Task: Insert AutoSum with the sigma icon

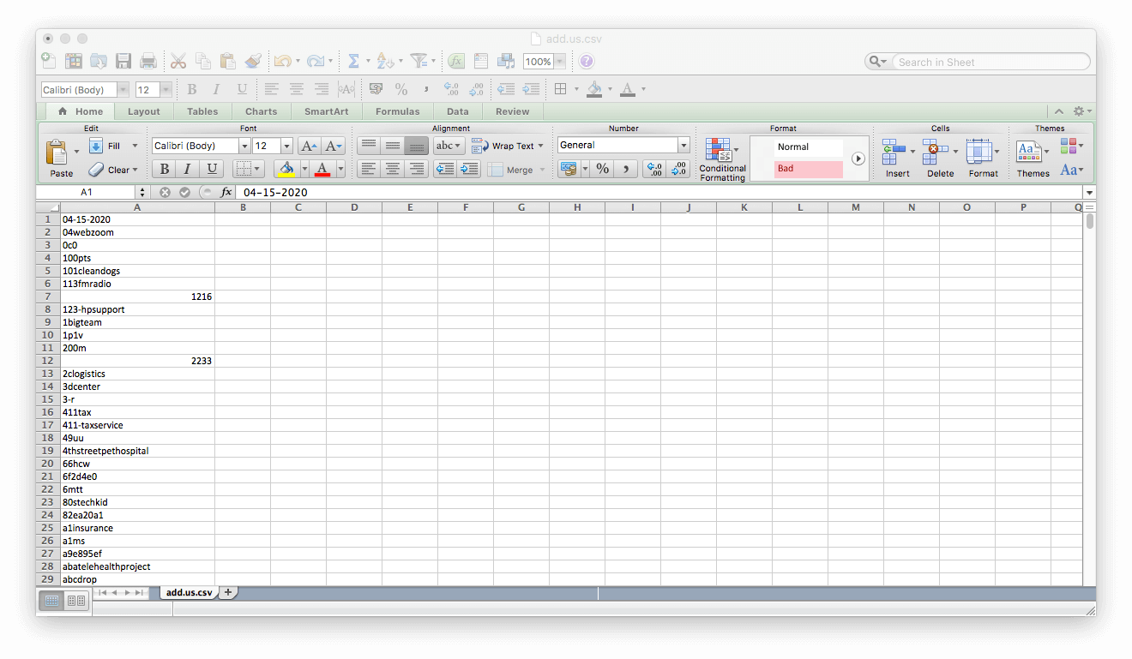Action: click(352, 61)
